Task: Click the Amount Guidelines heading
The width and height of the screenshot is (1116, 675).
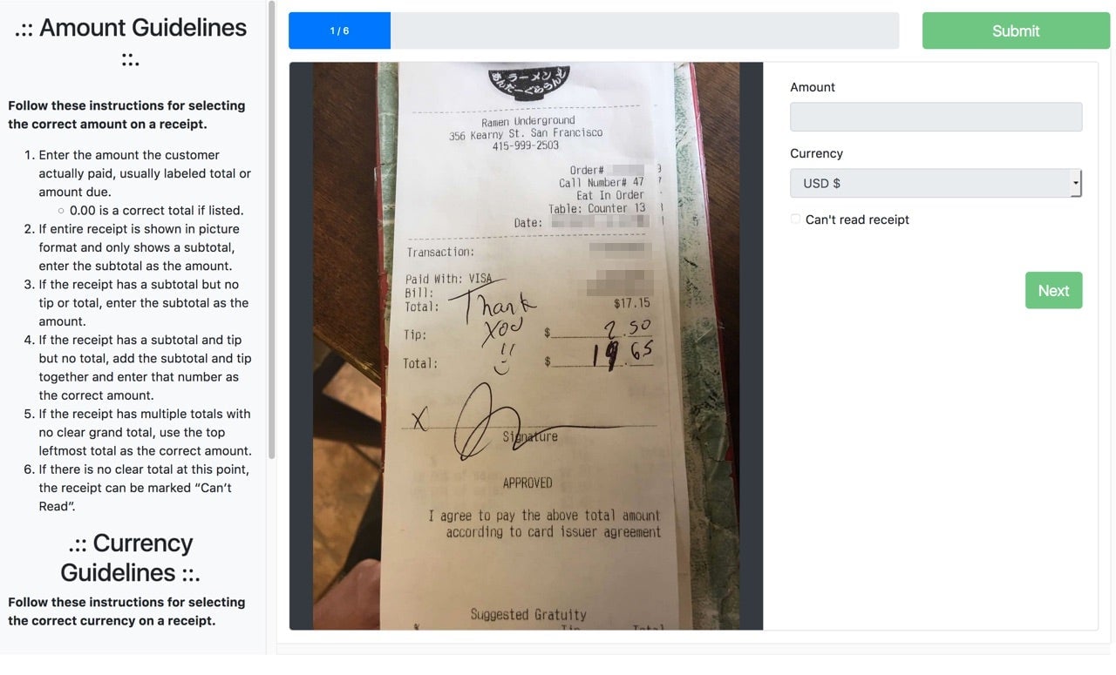Action: tap(131, 42)
